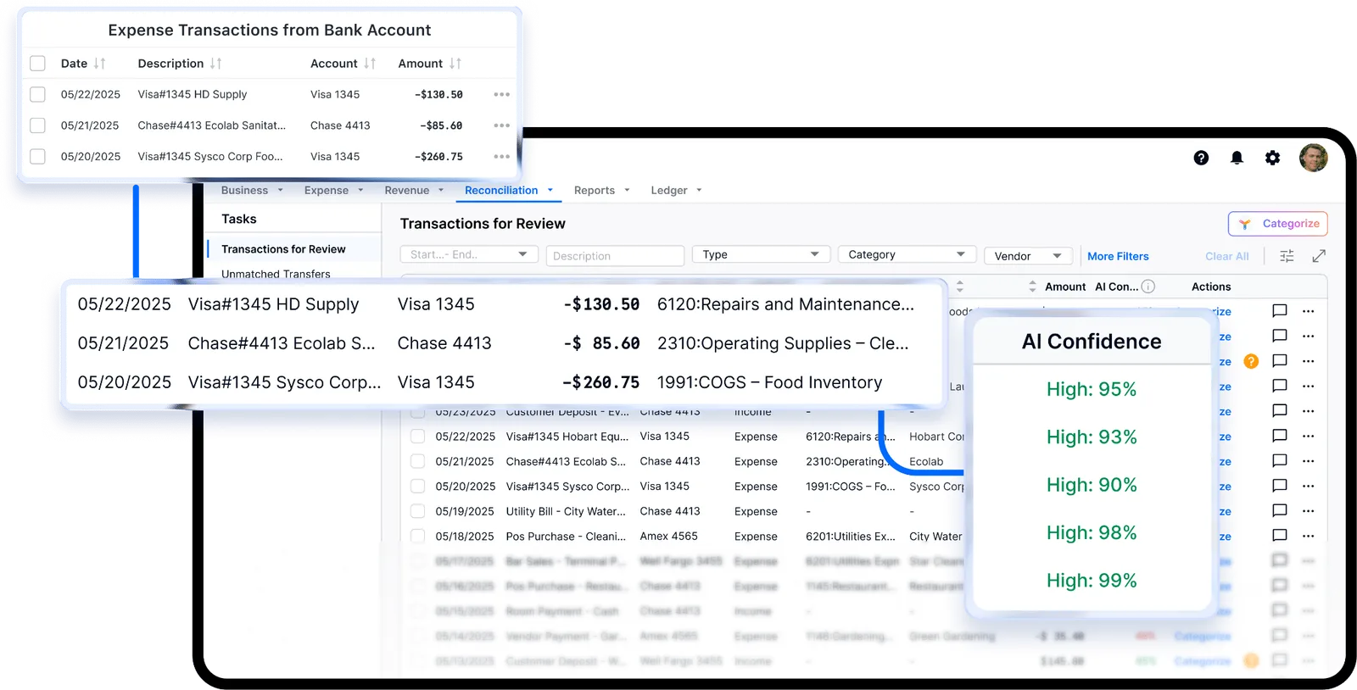This screenshot has height=690, width=1357.
Task: Click the expand table fullscreen icon
Action: [x=1319, y=256]
